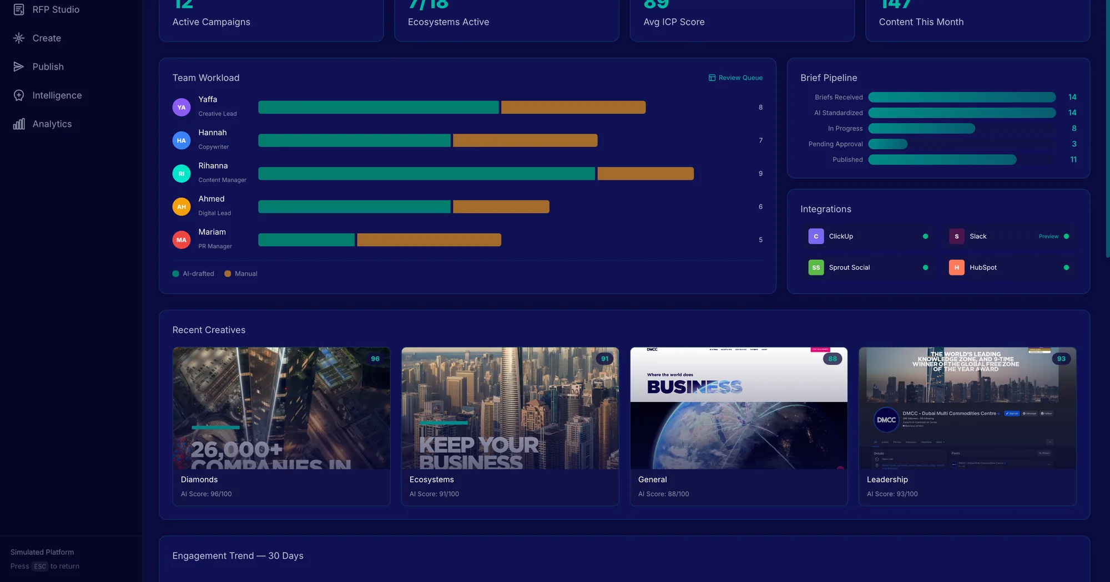1110x582 pixels.
Task: Click the Slack integration icon
Action: [957, 236]
